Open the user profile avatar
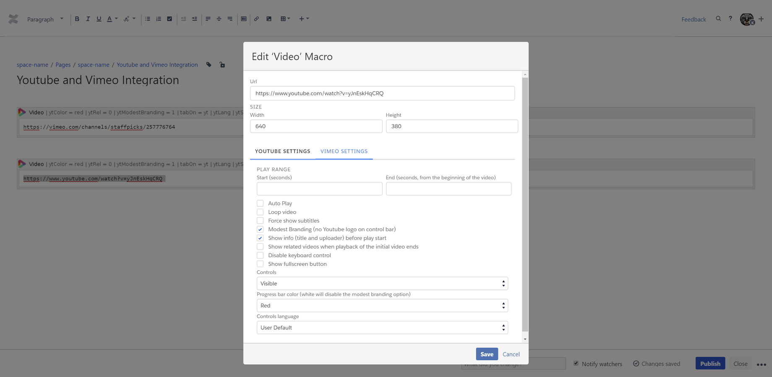772x377 pixels. (x=747, y=19)
